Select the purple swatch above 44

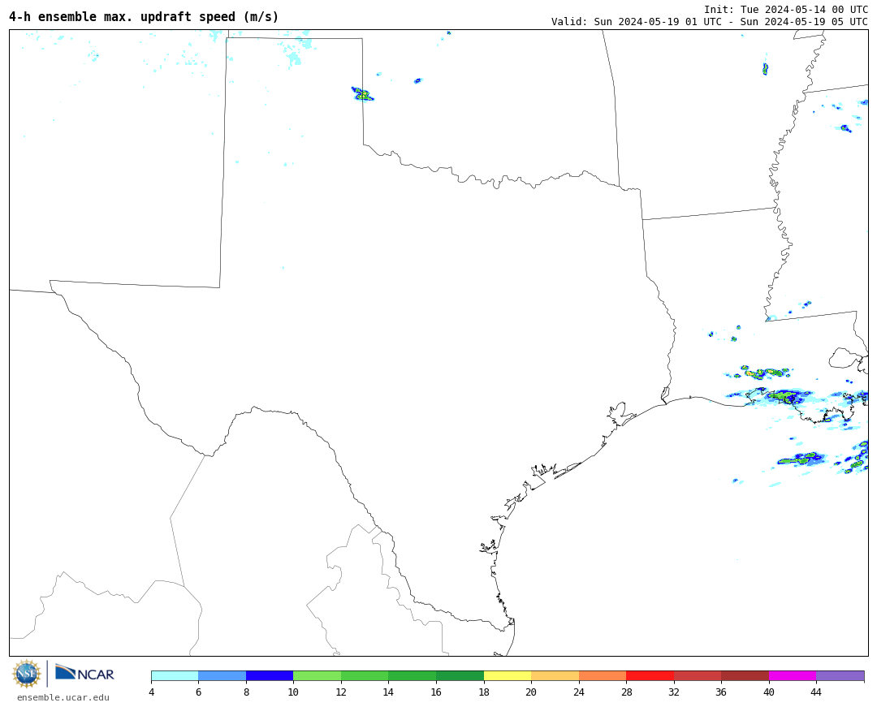[840, 675]
